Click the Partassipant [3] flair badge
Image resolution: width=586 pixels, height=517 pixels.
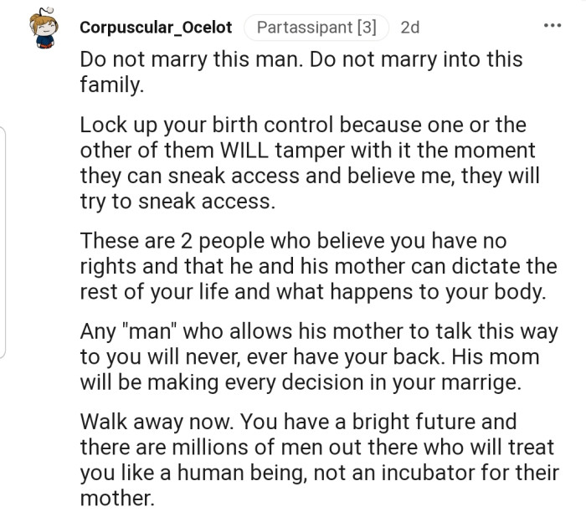(315, 28)
